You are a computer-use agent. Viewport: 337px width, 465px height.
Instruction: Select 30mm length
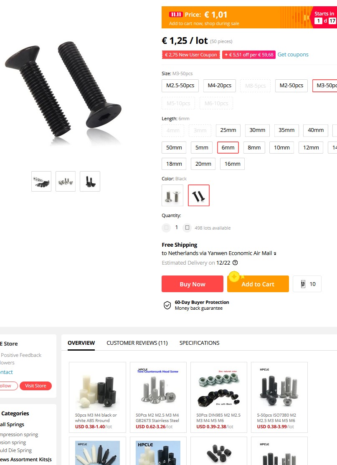(x=257, y=131)
